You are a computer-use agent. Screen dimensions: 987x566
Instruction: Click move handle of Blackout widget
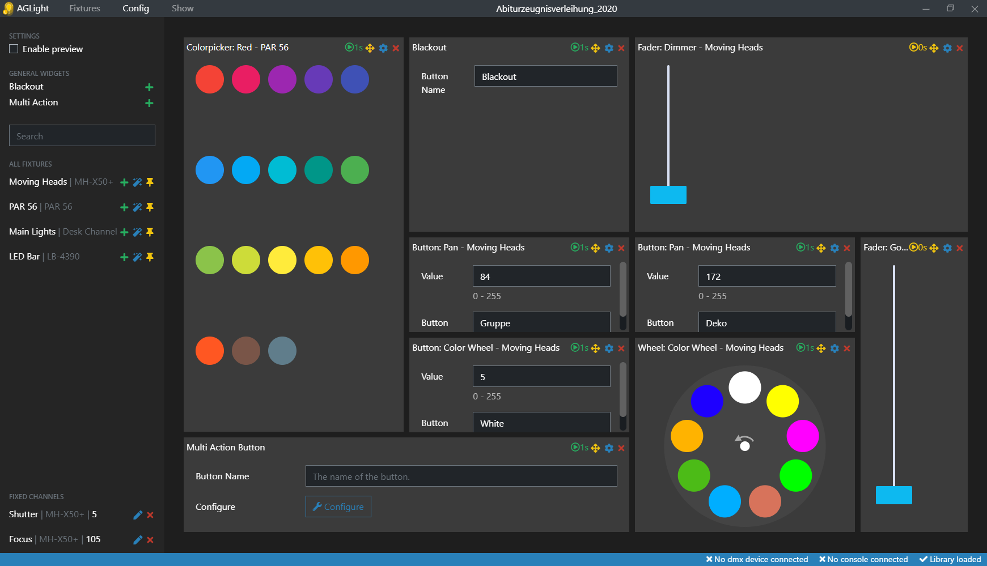click(595, 48)
